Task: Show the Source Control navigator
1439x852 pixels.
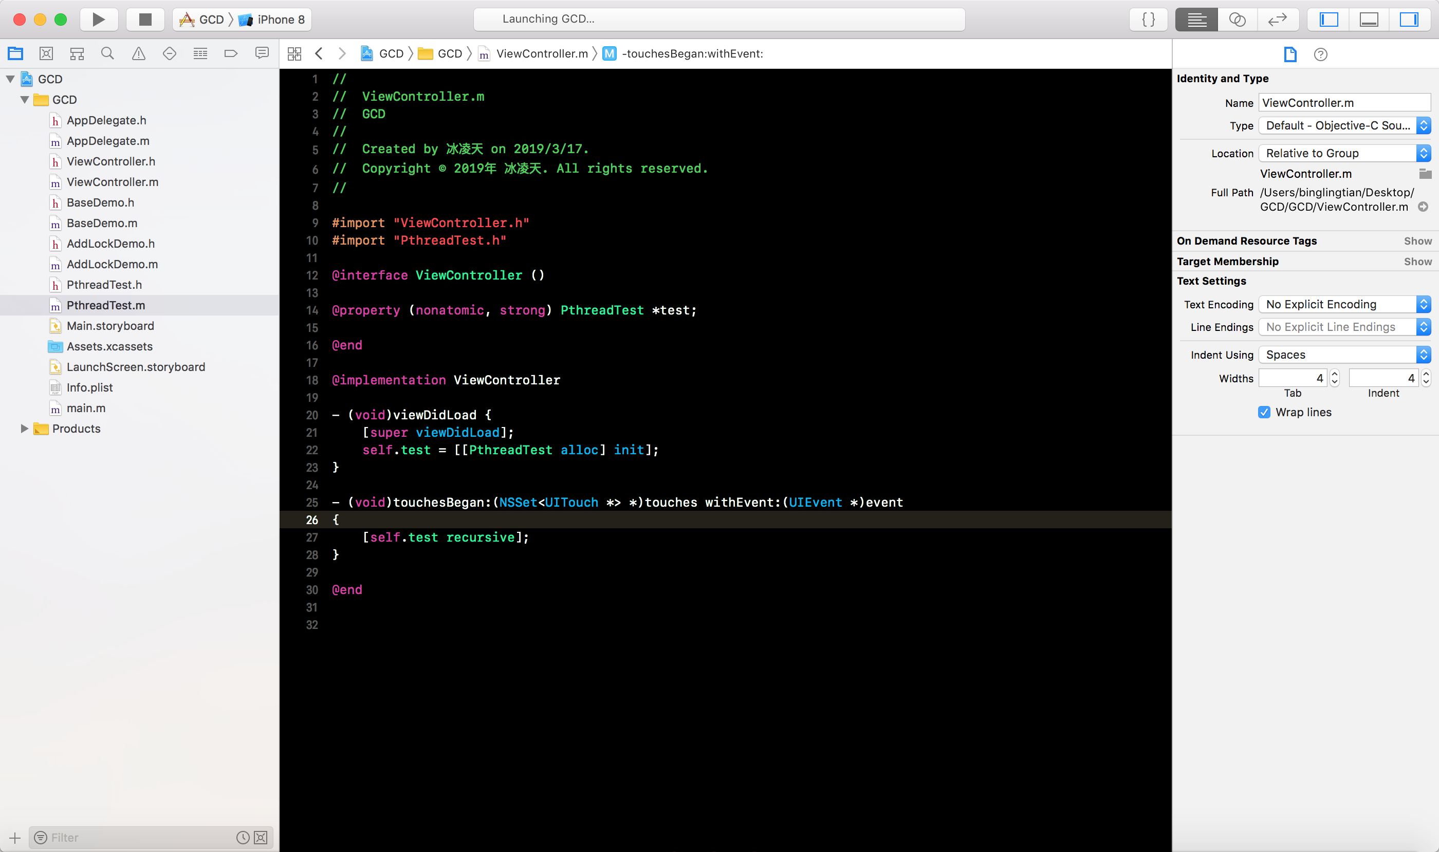Action: pos(46,53)
